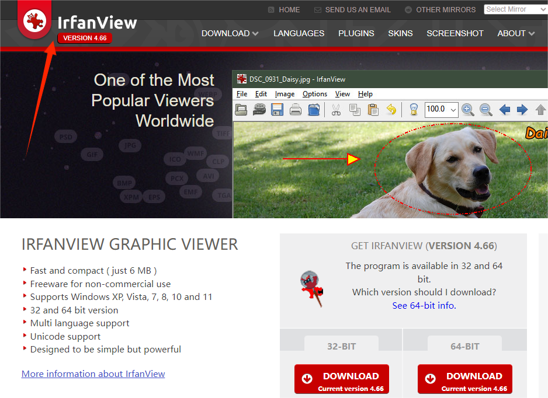Click the 'GET IRFANVIEW (VERSION 4.66)' heading
548x398 pixels.
click(424, 246)
